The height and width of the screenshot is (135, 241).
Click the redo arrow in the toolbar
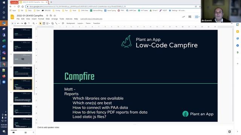22,23
